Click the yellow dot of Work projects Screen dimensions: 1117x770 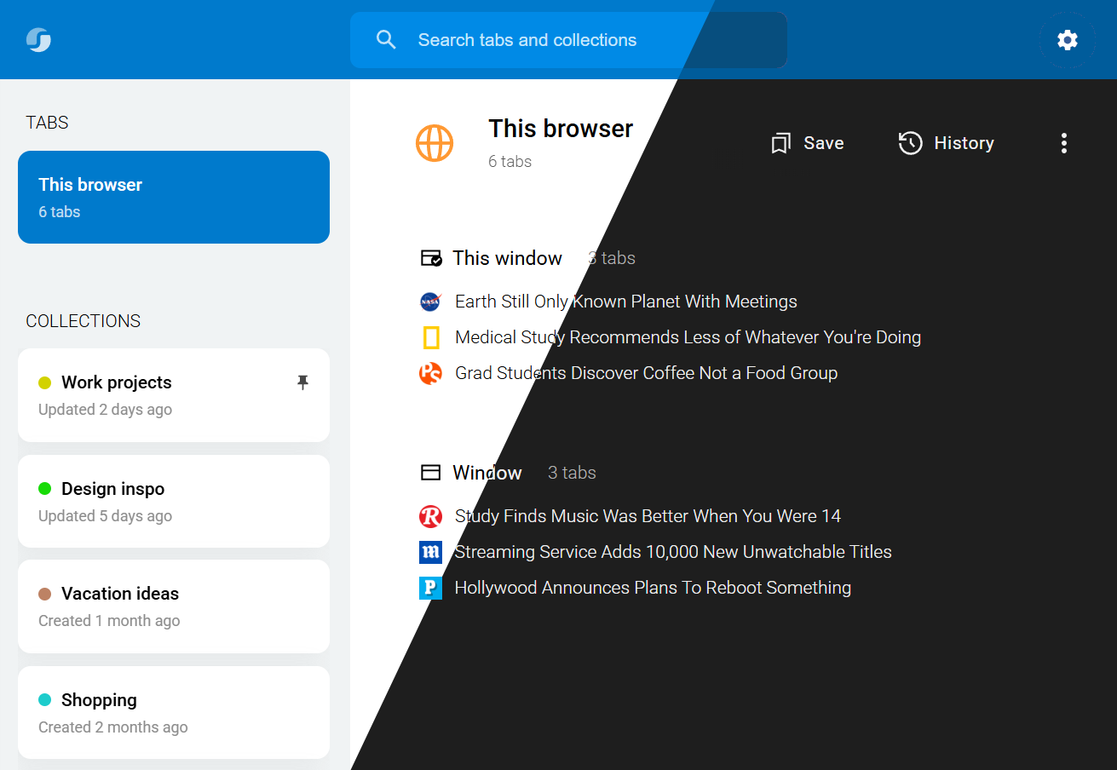[45, 383]
